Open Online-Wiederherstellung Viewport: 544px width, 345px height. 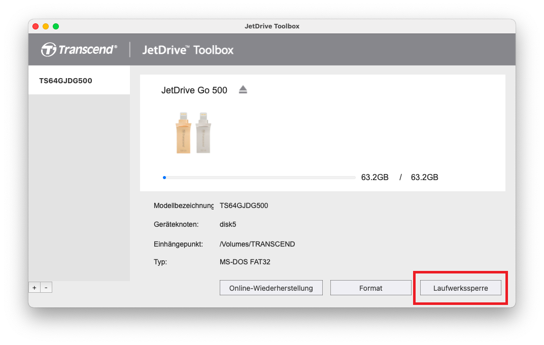(271, 288)
